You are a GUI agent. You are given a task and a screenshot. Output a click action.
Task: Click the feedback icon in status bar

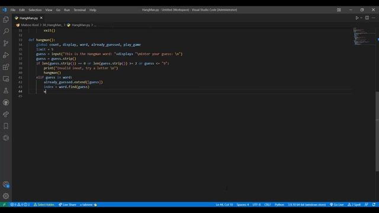pyautogui.click(x=367, y=205)
